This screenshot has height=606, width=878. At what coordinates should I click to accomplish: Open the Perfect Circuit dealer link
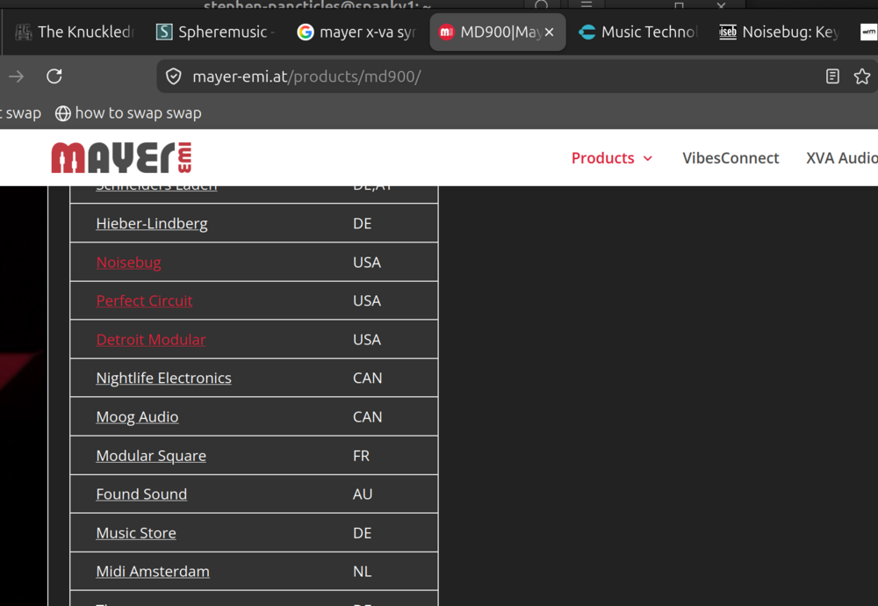pyautogui.click(x=144, y=300)
